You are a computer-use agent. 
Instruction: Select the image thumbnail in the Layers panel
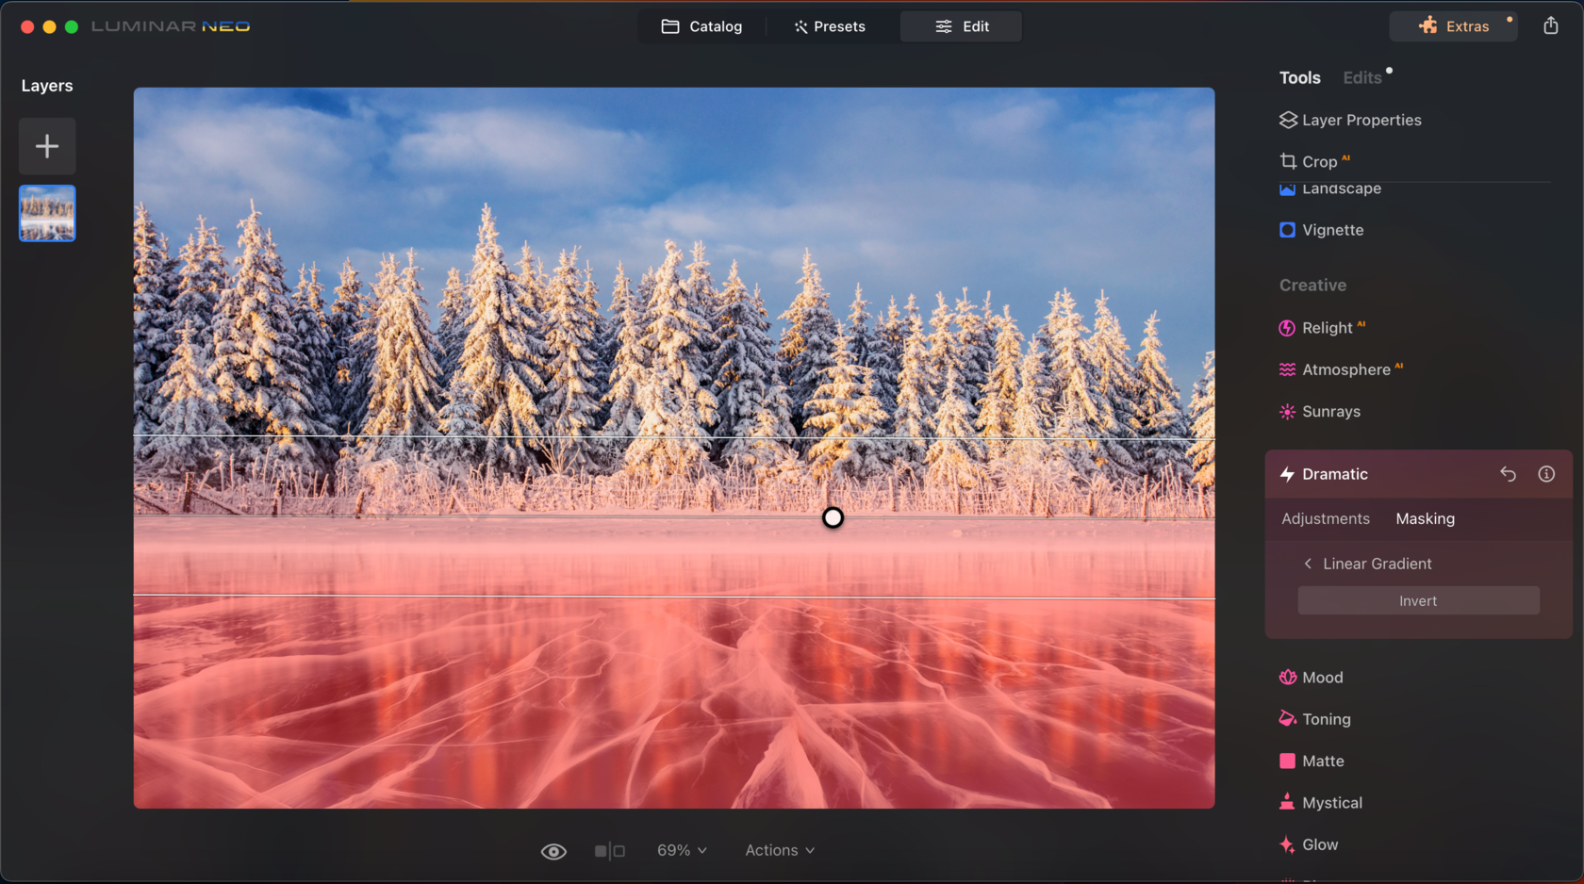[46, 213]
